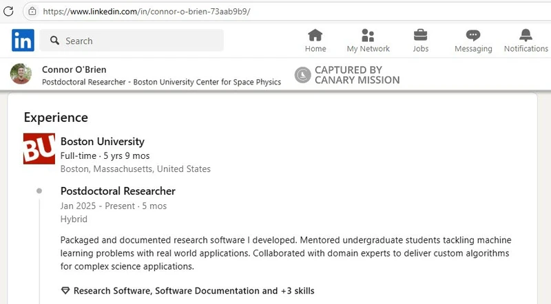
Task: Click the diamond skills icon
Action: click(x=65, y=291)
